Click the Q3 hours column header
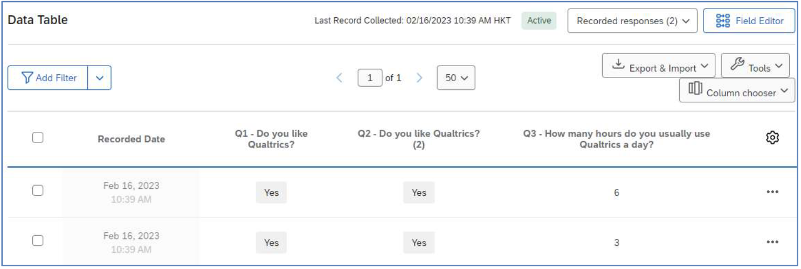Screen dimensions: 801x269 click(617, 139)
